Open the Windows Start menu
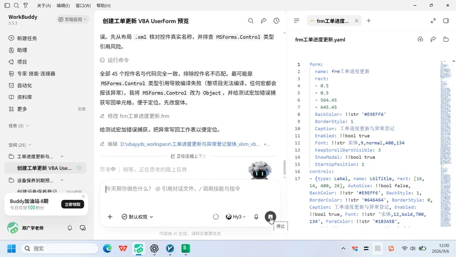The width and height of the screenshot is (456, 257). 11,248
